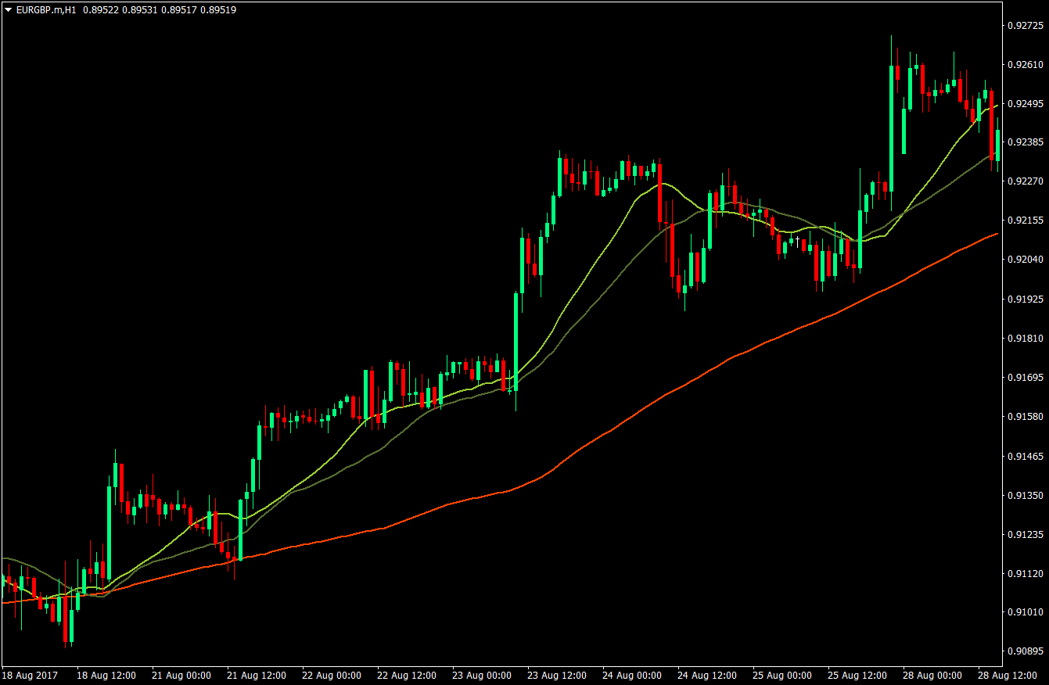Image resolution: width=1049 pixels, height=685 pixels.
Task: Click the time axis area of the chart
Action: 469,674
